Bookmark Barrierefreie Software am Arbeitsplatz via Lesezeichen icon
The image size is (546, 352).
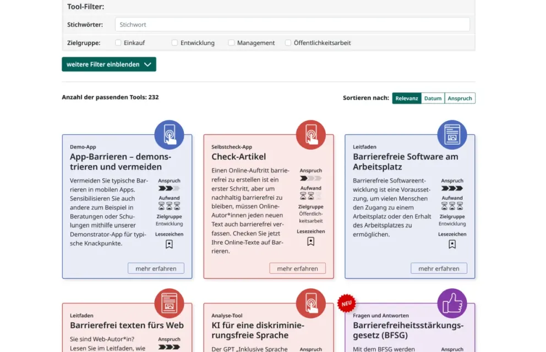pyautogui.click(x=452, y=244)
